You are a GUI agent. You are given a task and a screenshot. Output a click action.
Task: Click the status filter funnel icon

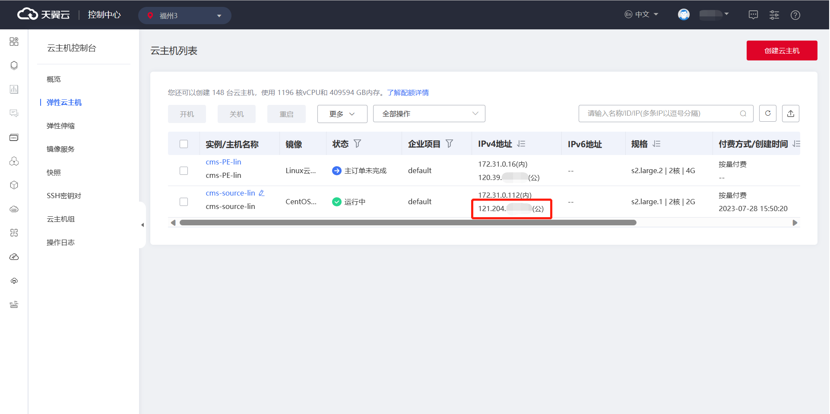pos(357,144)
